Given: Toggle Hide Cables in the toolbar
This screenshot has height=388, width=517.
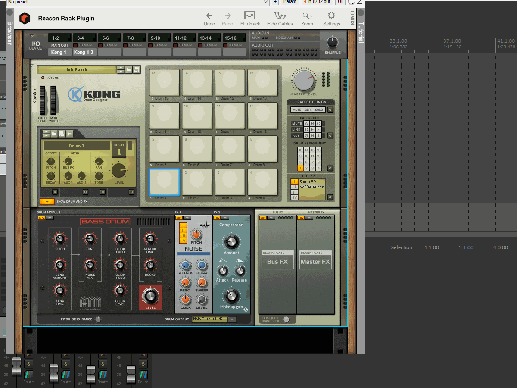Looking at the screenshot, I should 280,16.
